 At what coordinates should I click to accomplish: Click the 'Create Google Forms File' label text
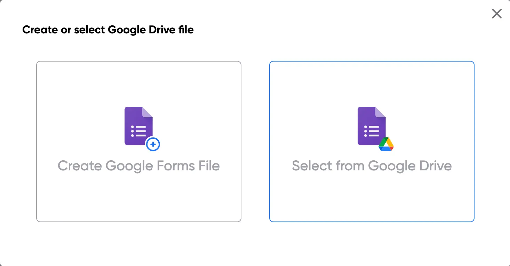[138, 166]
